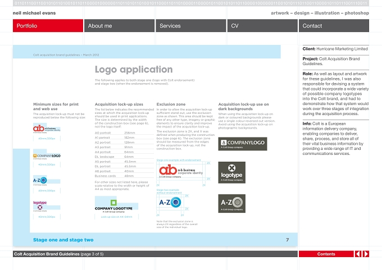Screen dimensions: 382x270
Task: Click the blue A-Z stage two example logo
Action: click(x=170, y=202)
